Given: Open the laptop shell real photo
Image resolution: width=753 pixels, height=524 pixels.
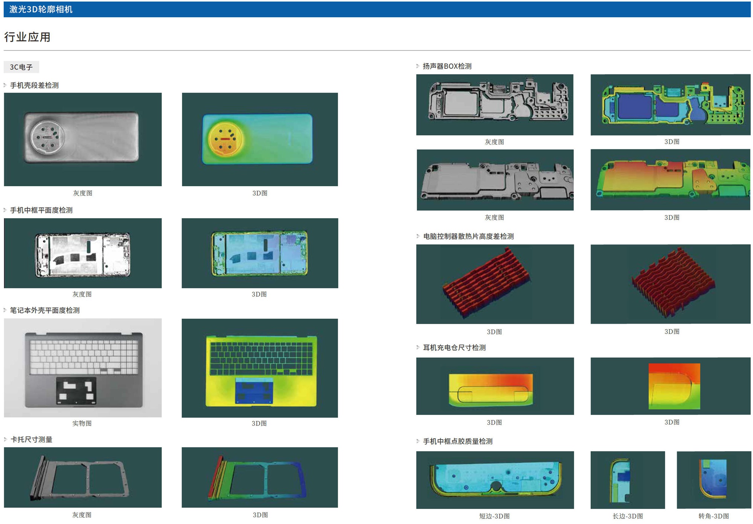Looking at the screenshot, I should [83, 368].
